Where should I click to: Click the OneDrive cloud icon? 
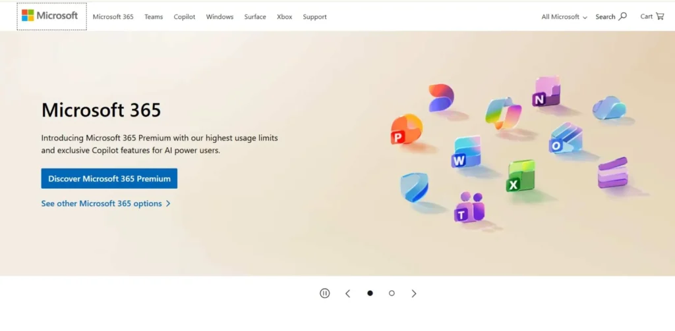(608, 108)
